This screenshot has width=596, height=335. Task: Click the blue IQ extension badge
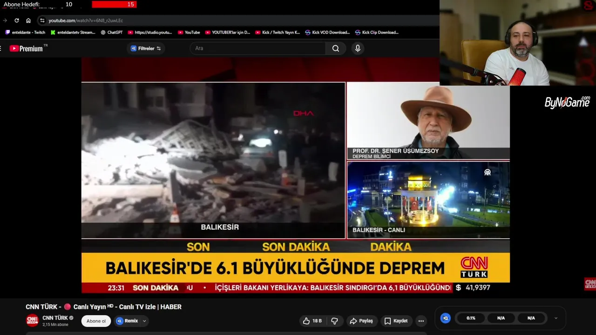(x=446, y=318)
